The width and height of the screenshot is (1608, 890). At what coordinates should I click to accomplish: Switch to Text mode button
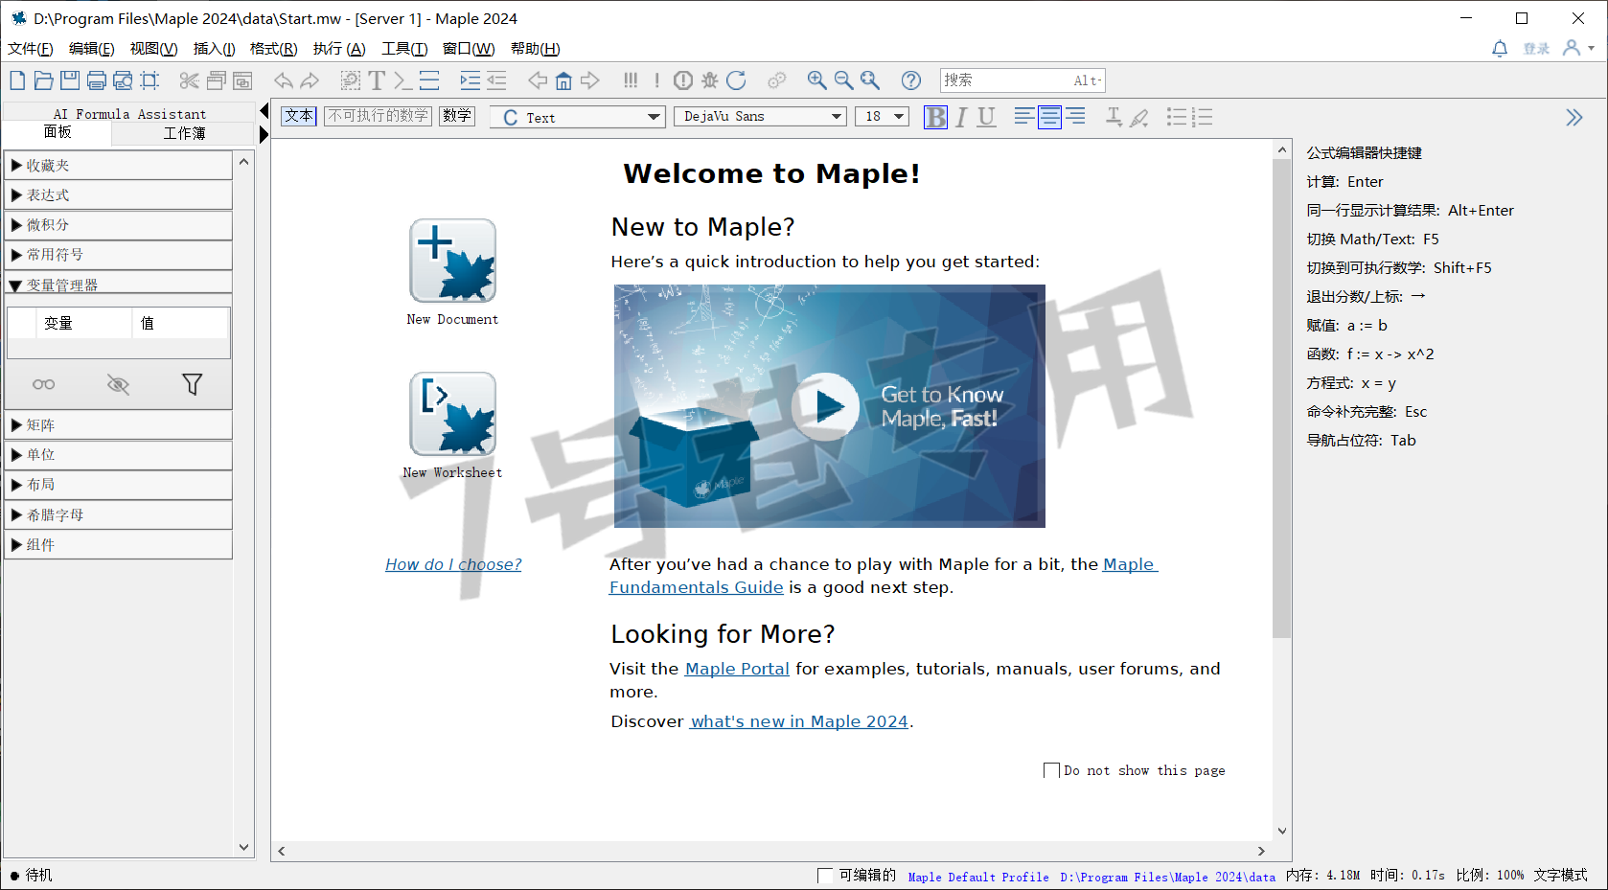coord(299,116)
